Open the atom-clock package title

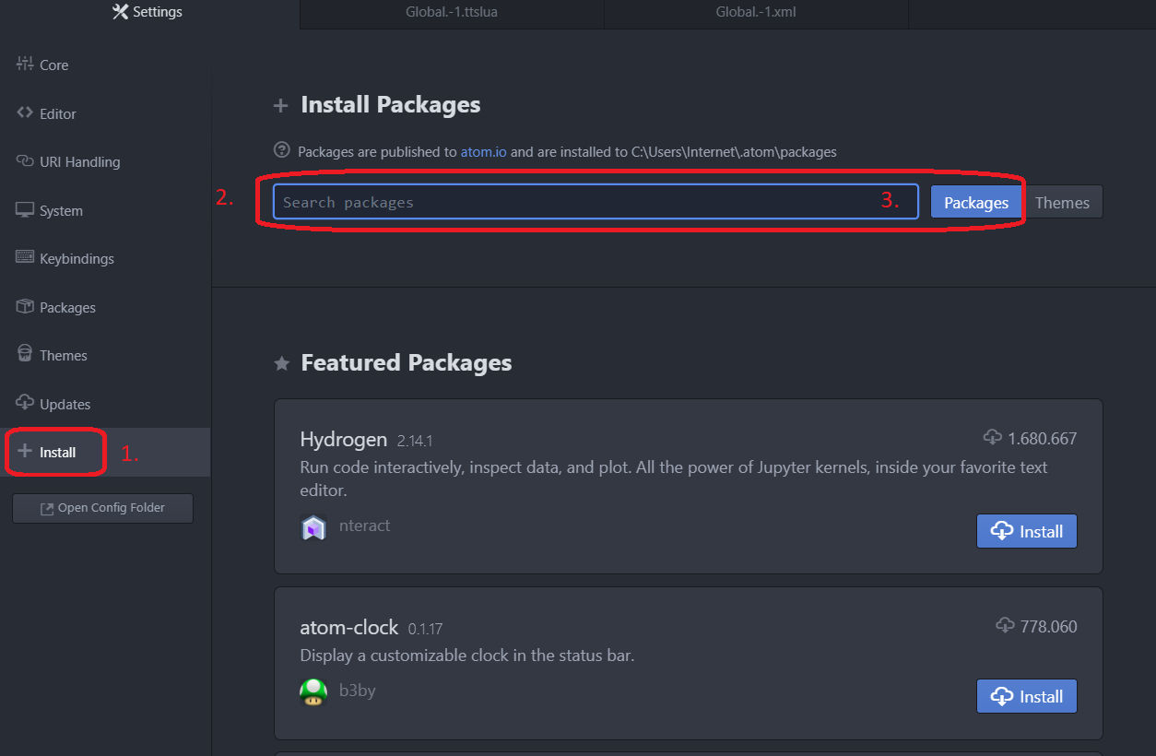[x=348, y=627]
